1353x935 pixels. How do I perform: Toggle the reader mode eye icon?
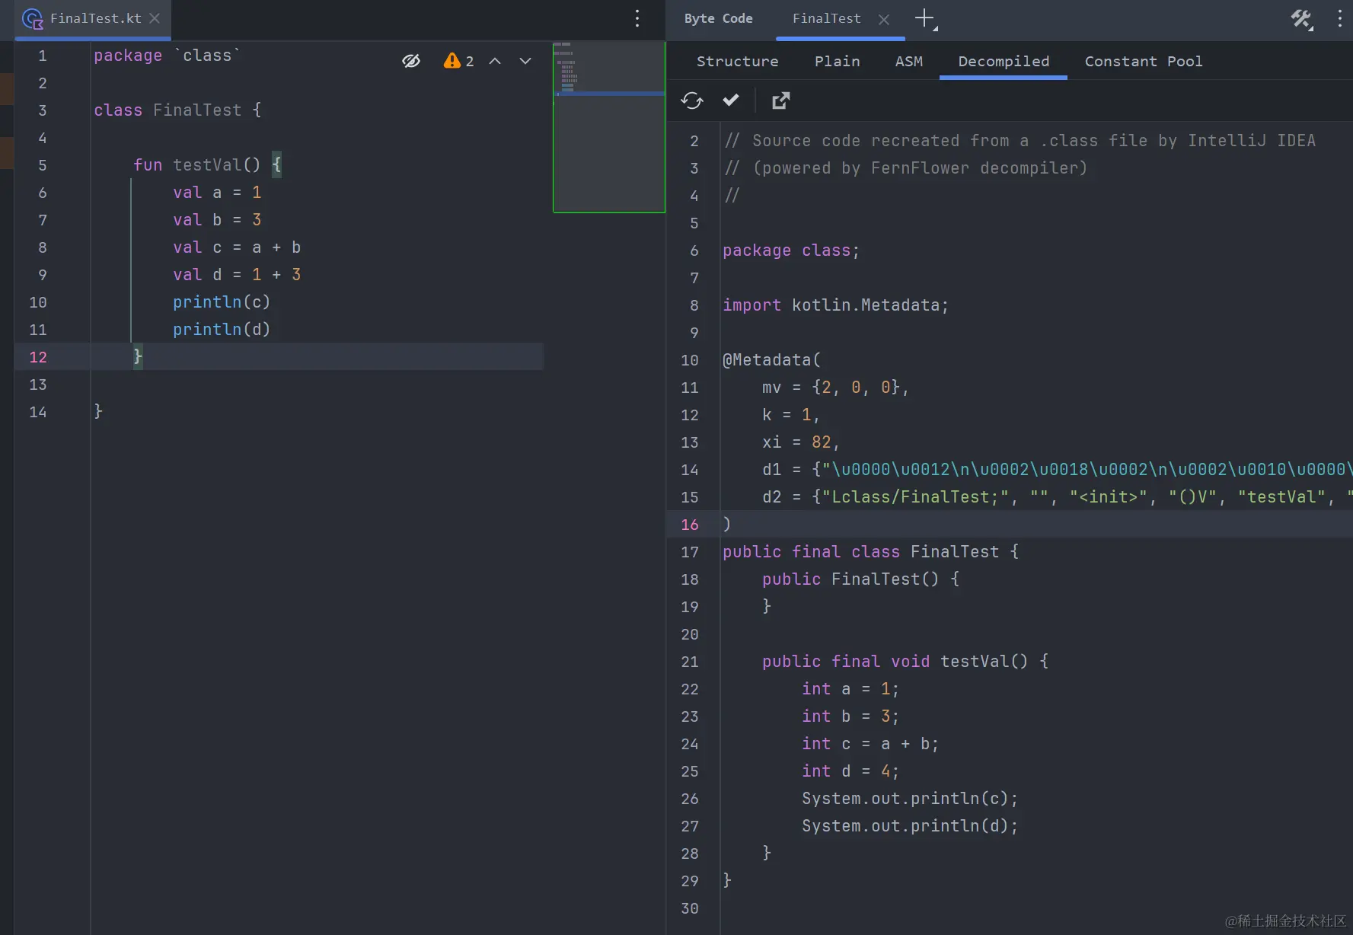pyautogui.click(x=411, y=61)
